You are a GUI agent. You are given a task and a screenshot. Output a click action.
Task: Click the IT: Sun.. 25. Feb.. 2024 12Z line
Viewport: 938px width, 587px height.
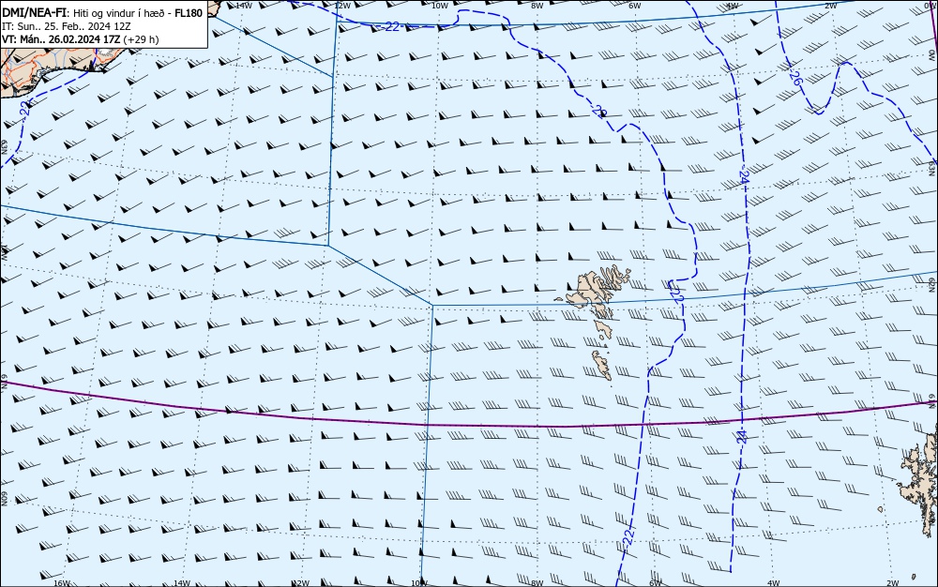67,26
